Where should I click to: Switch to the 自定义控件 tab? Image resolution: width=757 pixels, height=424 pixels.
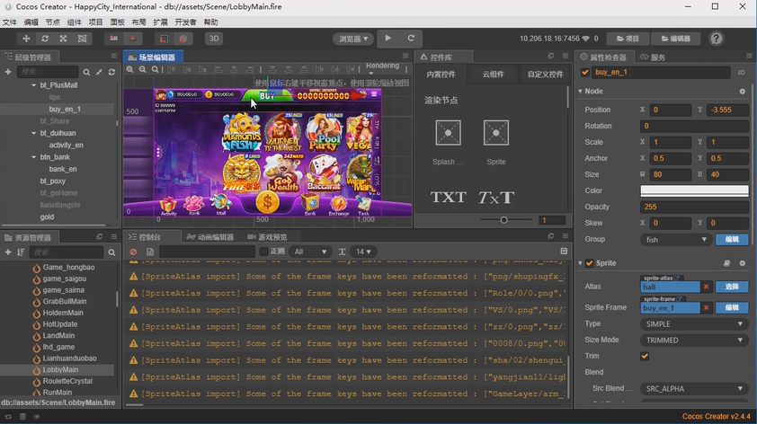545,75
